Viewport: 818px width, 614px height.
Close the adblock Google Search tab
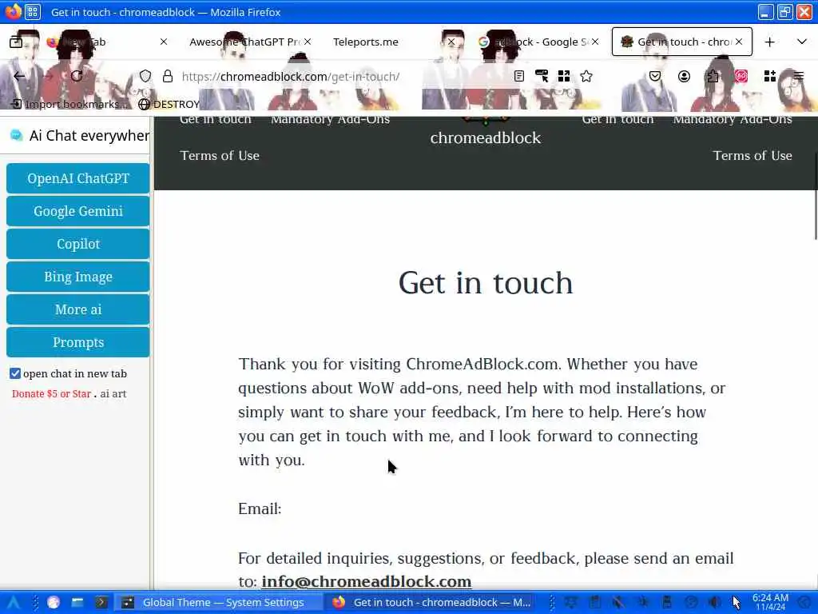pos(595,42)
